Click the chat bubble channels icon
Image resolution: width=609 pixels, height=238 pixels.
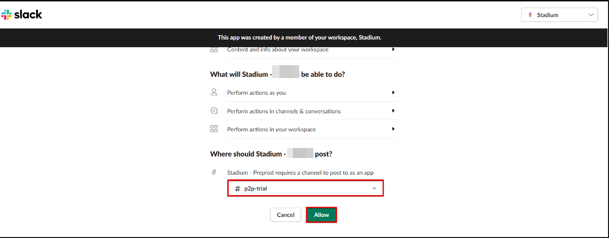[x=214, y=111]
